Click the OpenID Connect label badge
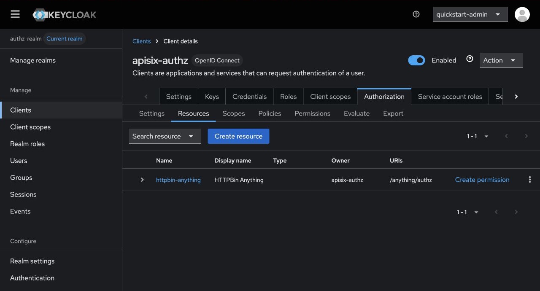This screenshot has width=540, height=291. pyautogui.click(x=217, y=60)
